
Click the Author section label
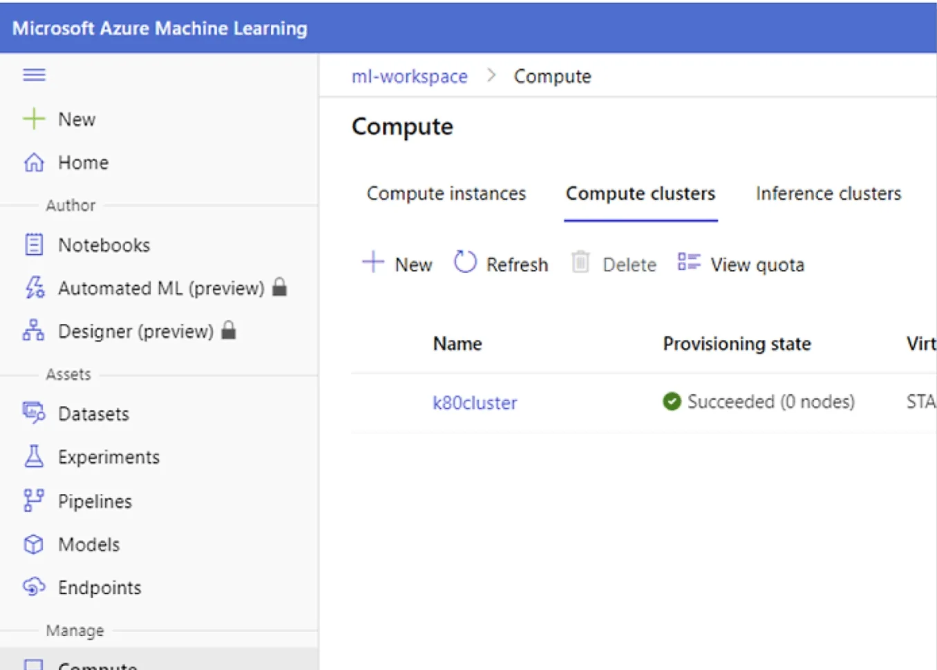tap(70, 205)
